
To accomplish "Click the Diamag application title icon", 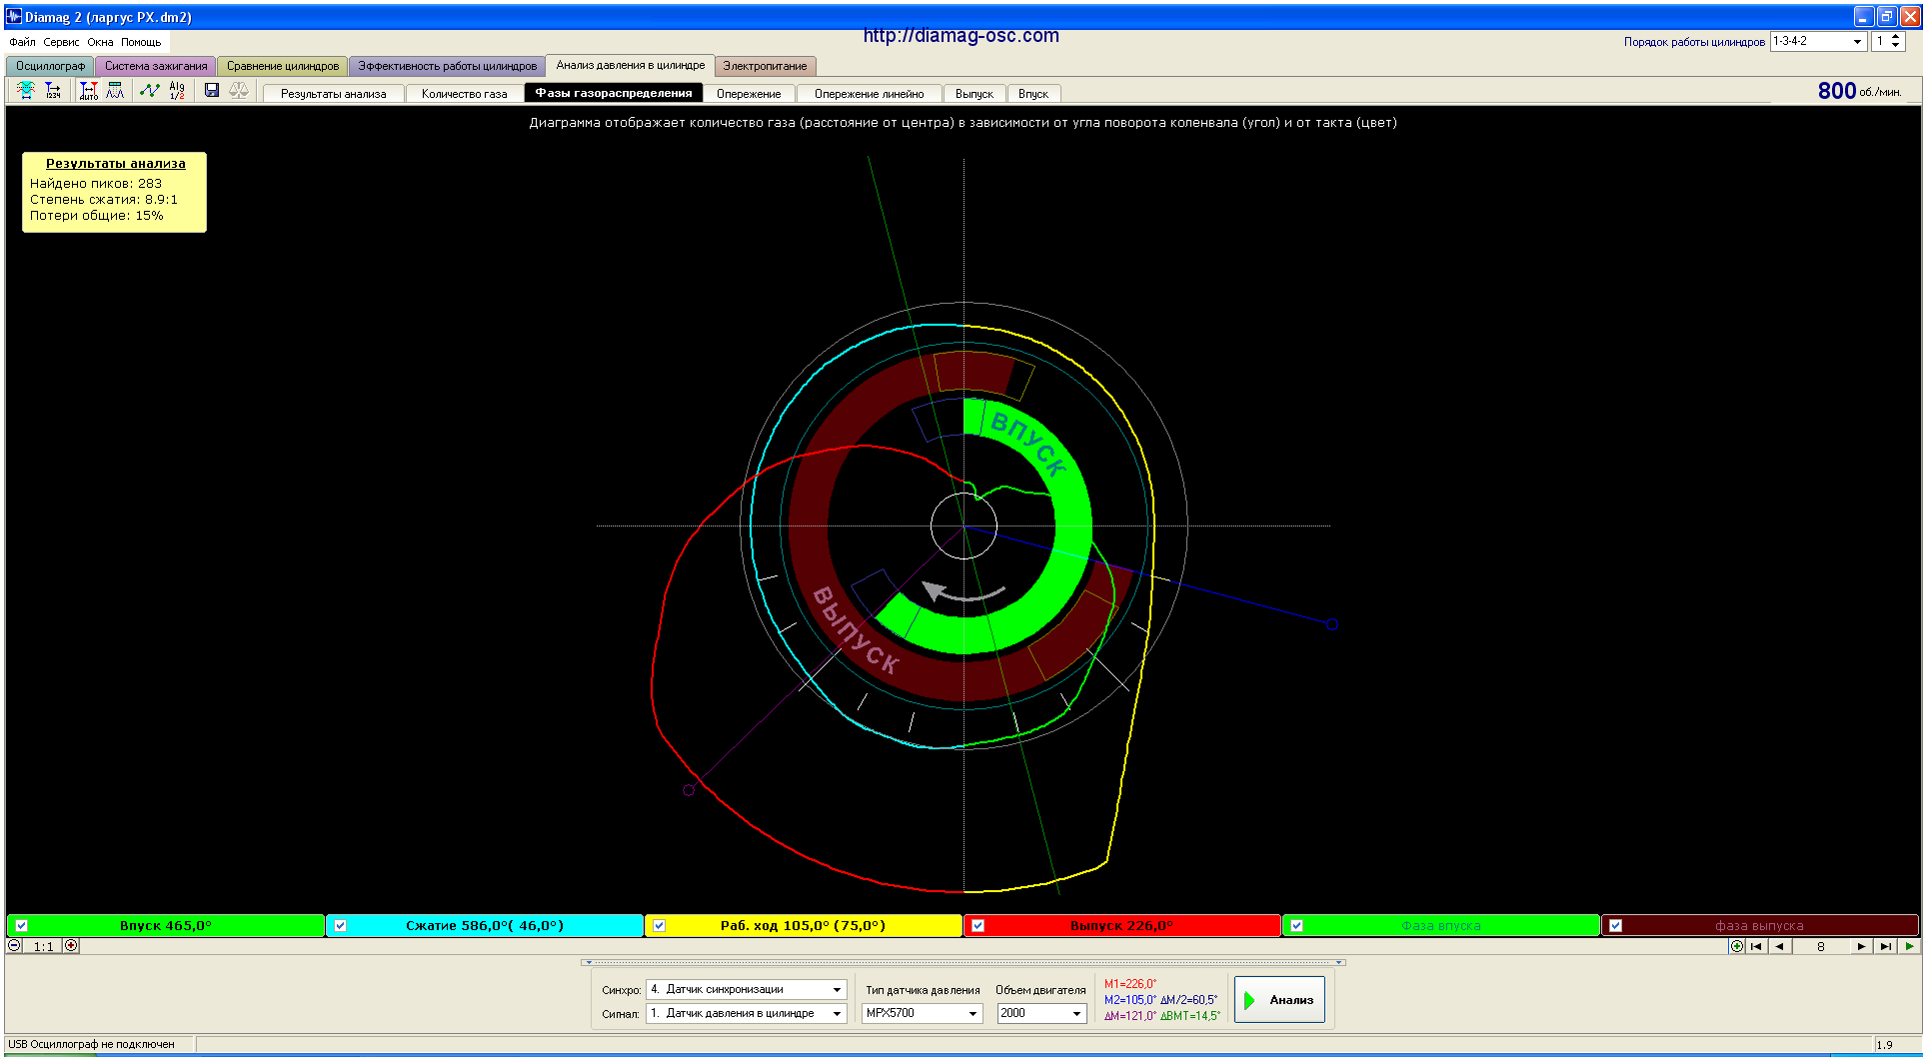I will click(14, 16).
